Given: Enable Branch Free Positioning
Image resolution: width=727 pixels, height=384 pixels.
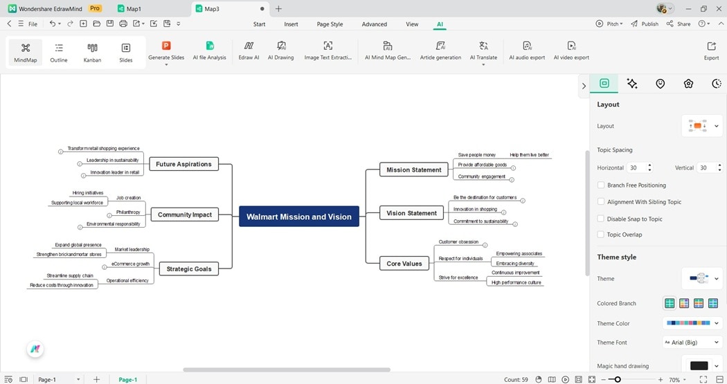Looking at the screenshot, I should [601, 185].
